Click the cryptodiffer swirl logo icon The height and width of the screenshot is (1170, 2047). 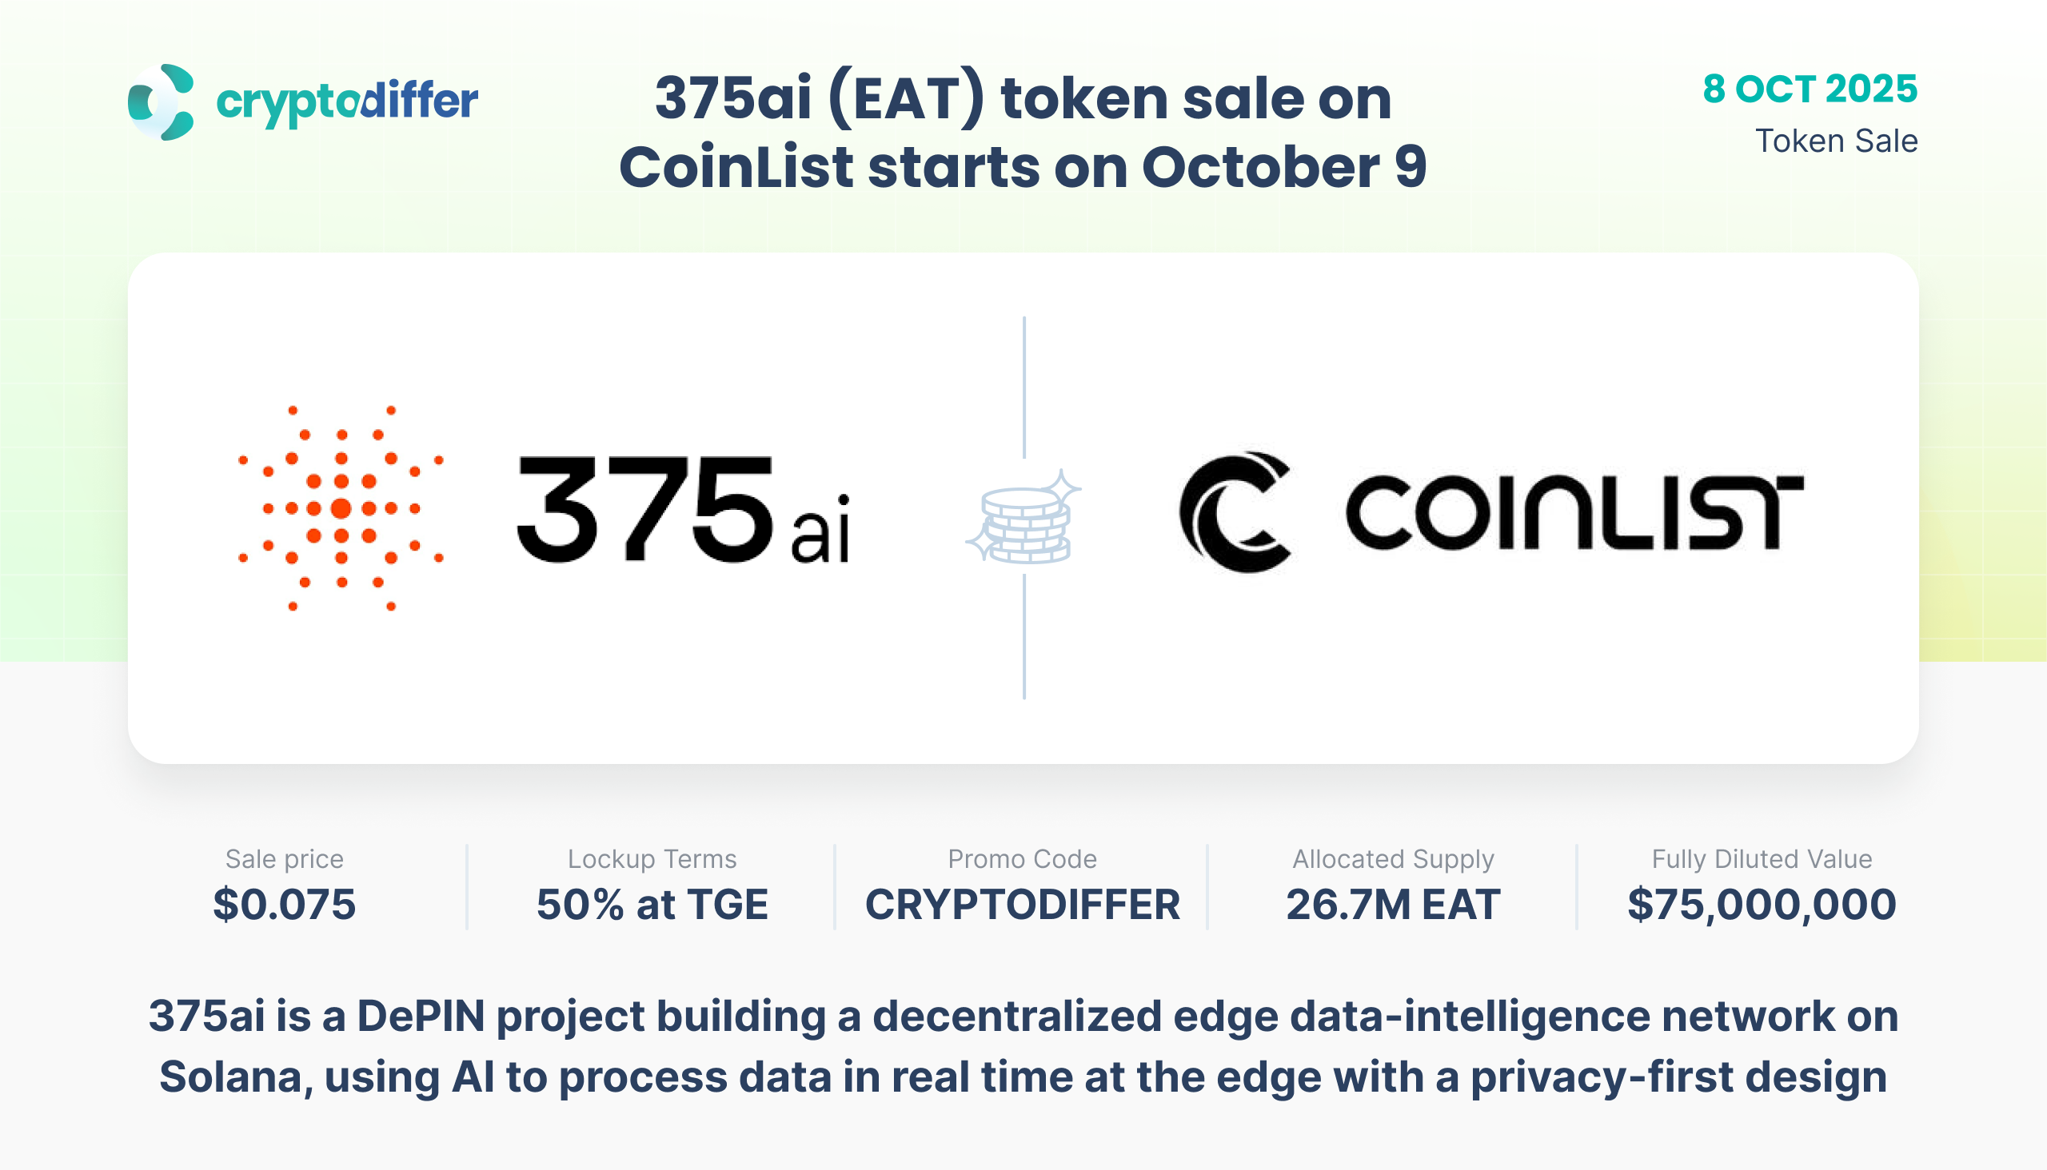click(161, 102)
